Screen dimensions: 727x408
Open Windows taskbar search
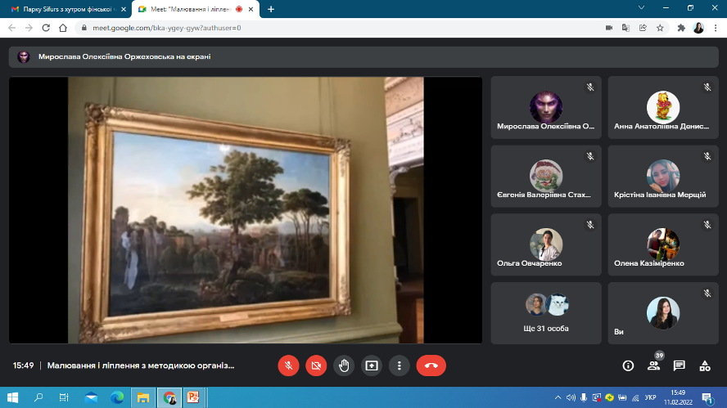pyautogui.click(x=39, y=397)
